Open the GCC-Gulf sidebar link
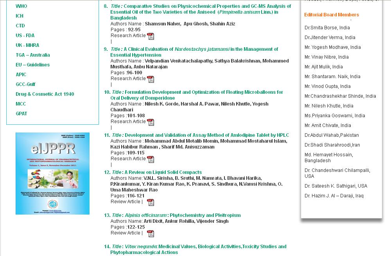The image size is (391, 256). (x=25, y=84)
